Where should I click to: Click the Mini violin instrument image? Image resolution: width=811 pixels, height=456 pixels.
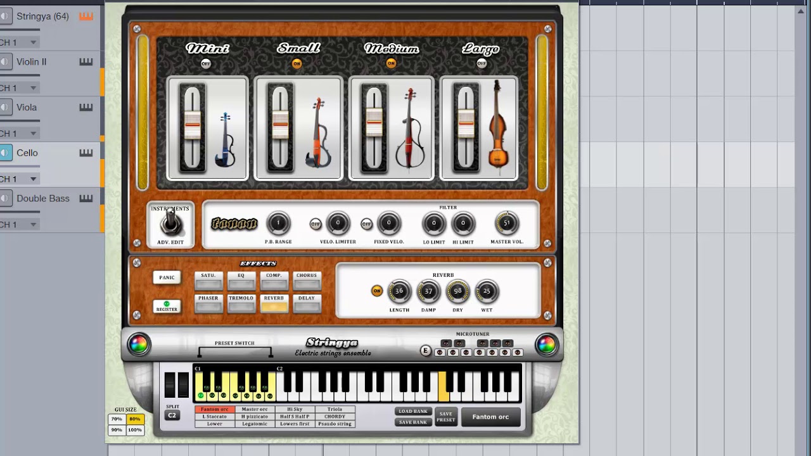pos(225,139)
